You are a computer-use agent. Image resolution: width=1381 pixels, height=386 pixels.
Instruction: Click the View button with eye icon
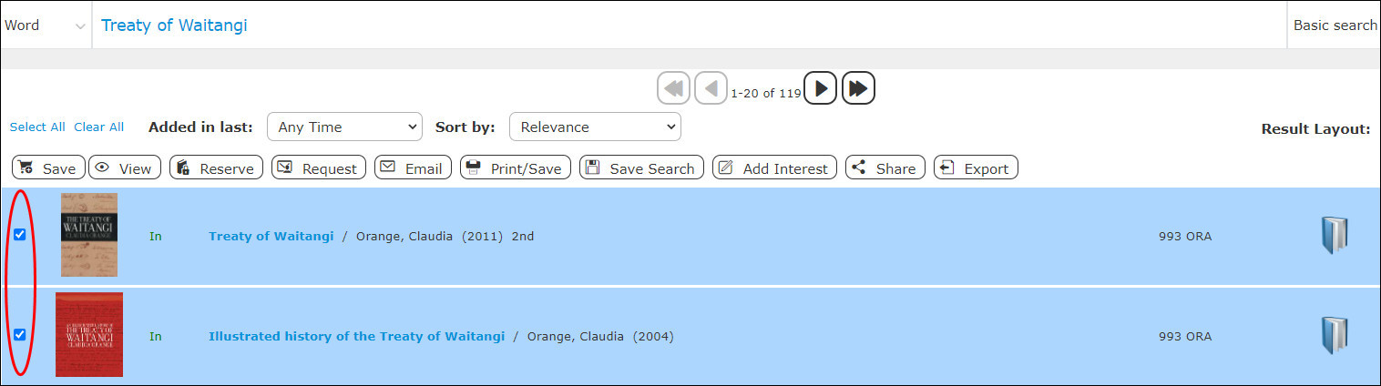(x=124, y=168)
